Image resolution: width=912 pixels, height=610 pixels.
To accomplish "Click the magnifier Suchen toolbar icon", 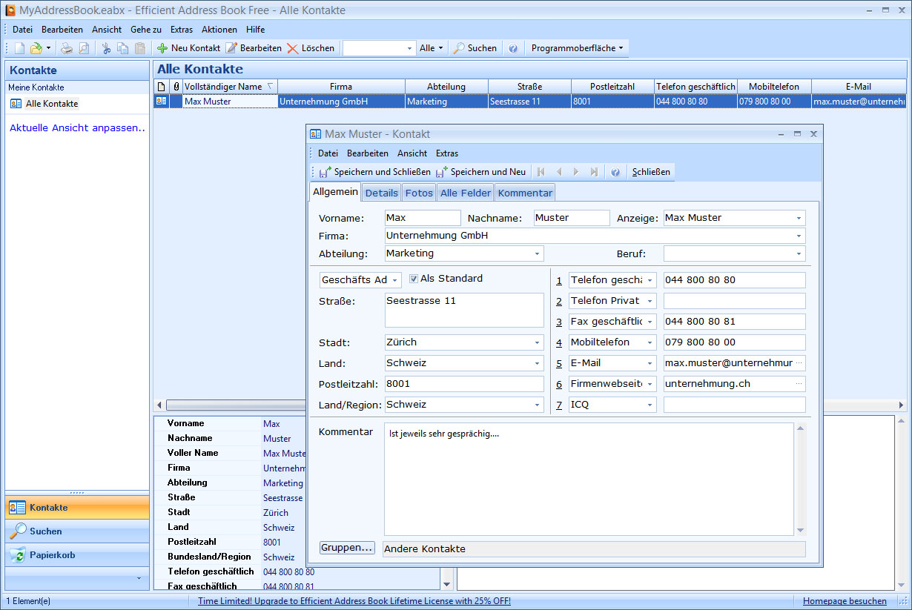I will click(x=460, y=48).
